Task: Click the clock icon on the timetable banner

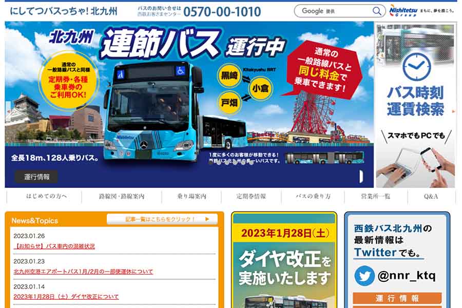Action: (x=416, y=67)
